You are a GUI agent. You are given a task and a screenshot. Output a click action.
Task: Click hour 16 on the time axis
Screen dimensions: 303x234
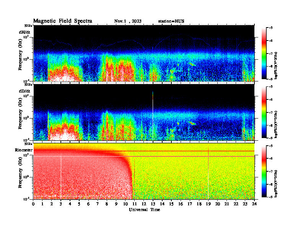181,204
